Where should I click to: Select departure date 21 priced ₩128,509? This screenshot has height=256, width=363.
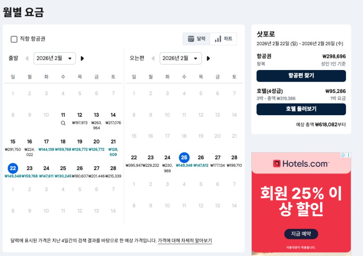click(113, 148)
